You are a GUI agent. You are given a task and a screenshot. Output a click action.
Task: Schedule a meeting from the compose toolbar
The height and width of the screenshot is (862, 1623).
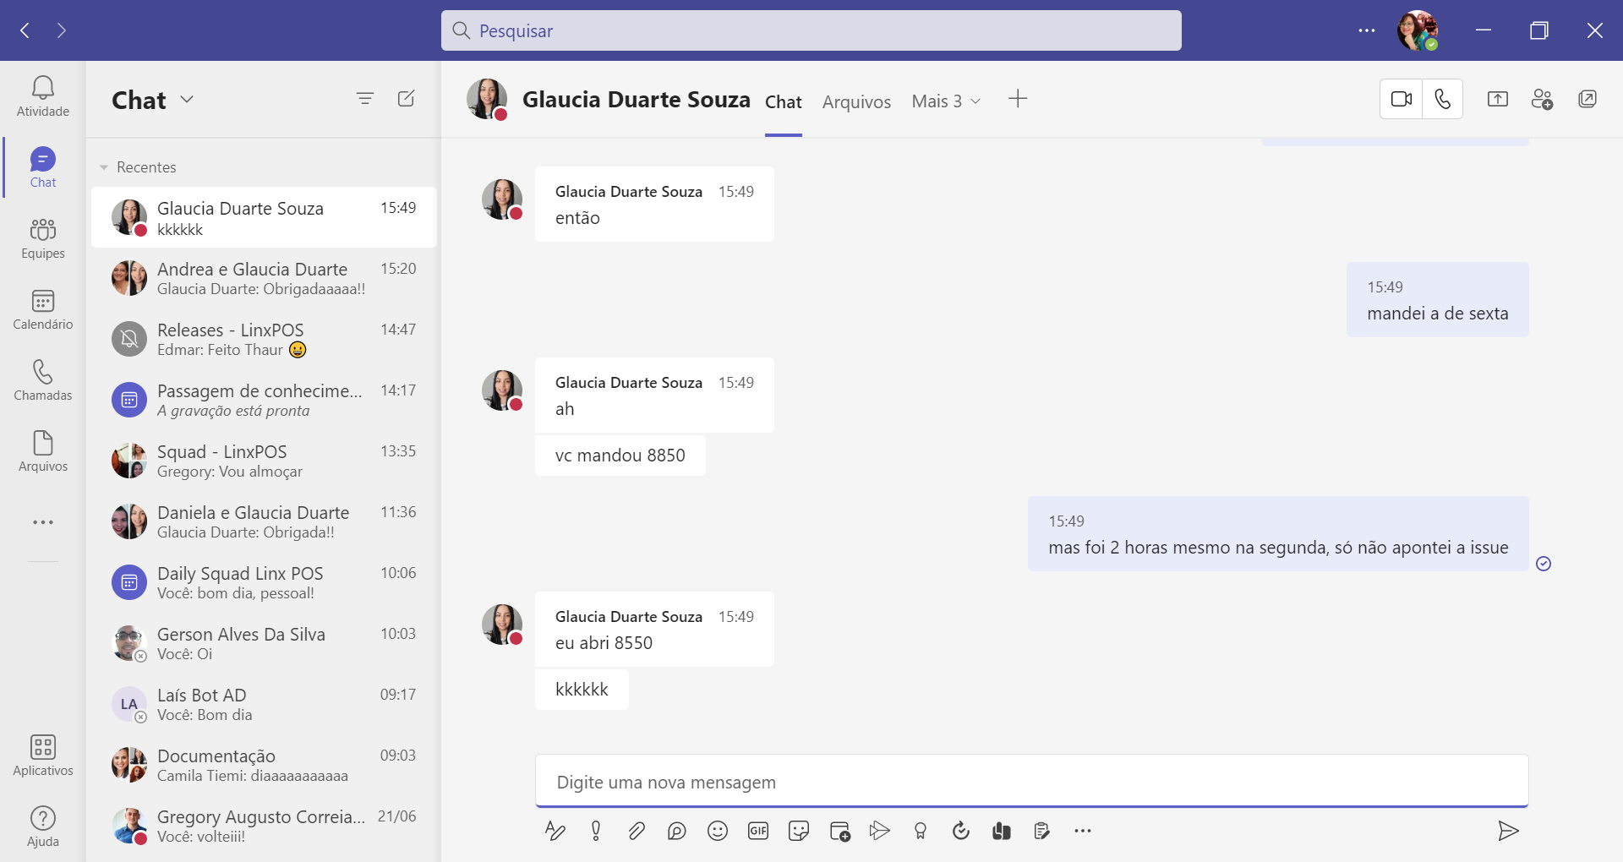[839, 832]
